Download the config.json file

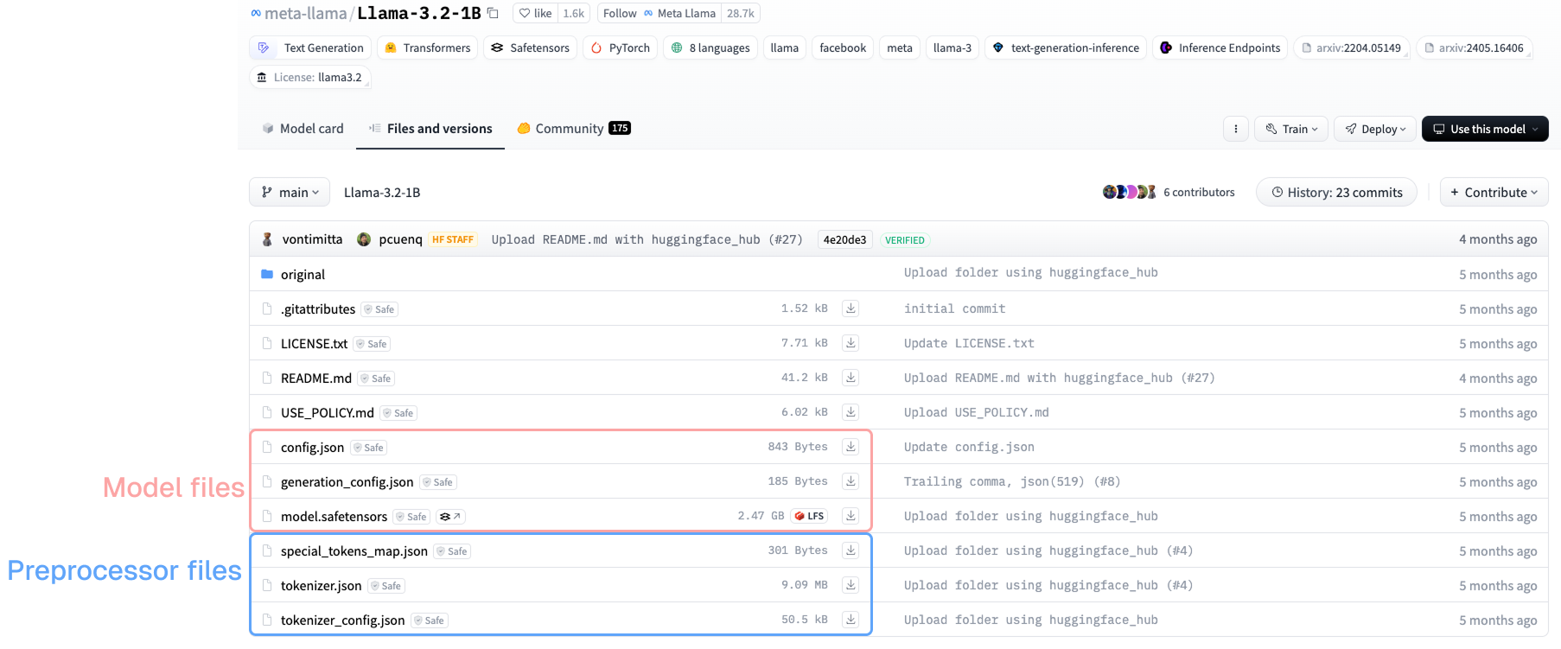click(x=851, y=447)
